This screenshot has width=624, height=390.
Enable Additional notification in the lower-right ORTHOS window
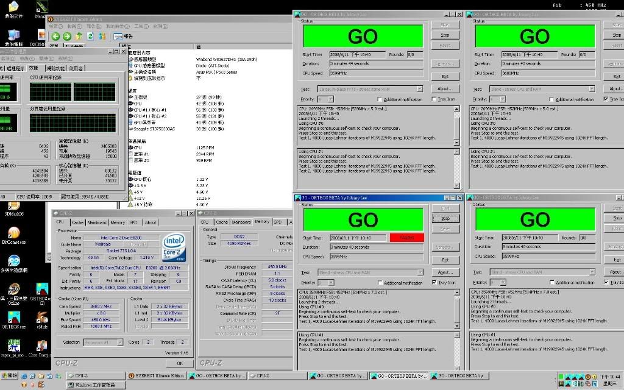tap(572, 283)
